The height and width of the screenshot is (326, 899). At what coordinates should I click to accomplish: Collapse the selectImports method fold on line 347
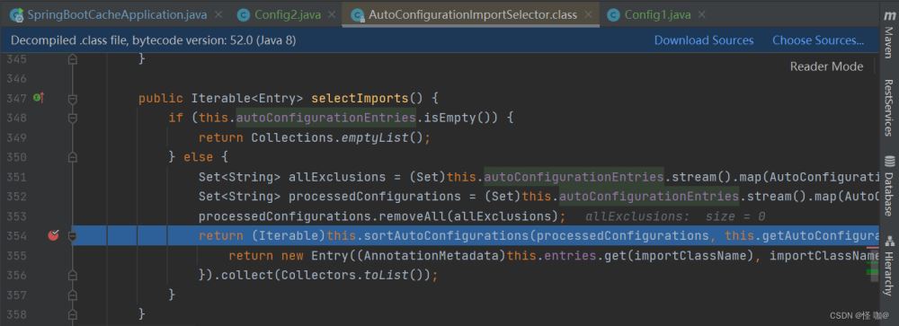coord(72,99)
